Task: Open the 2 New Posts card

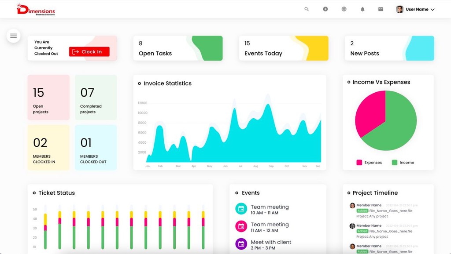Action: [x=389, y=48]
